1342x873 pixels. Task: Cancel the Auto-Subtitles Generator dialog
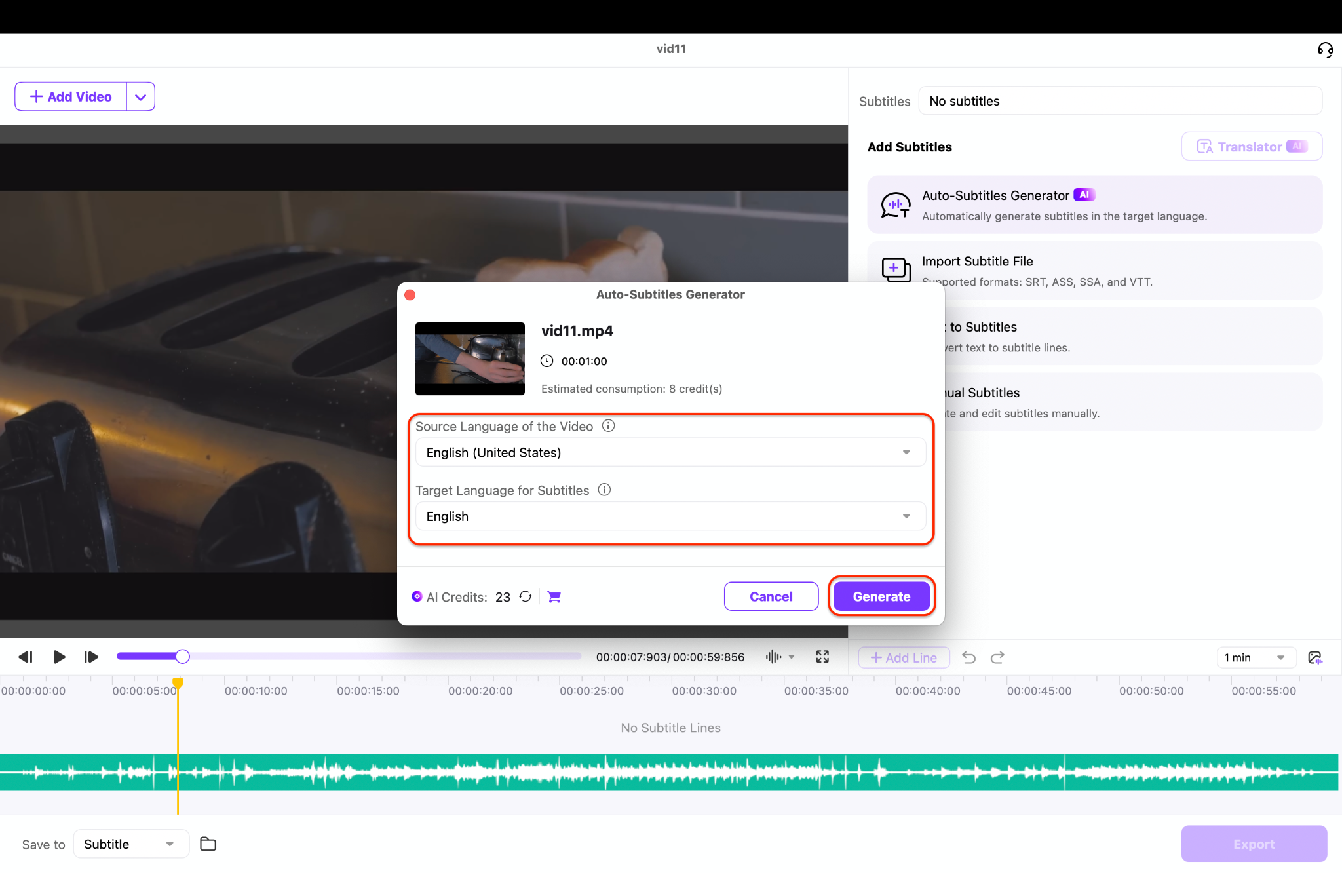771,596
